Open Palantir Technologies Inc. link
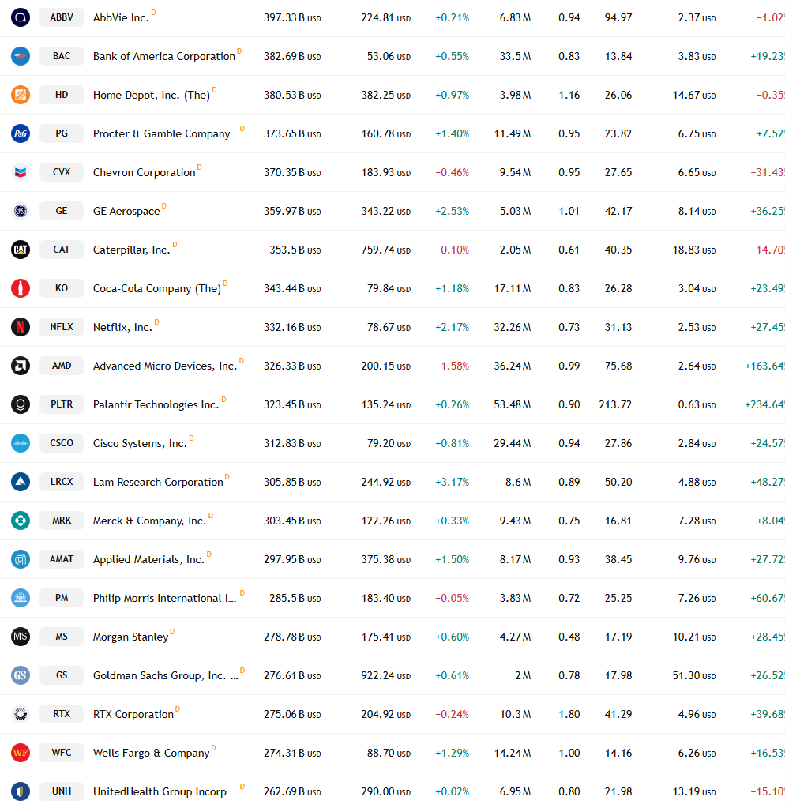This screenshot has width=785, height=808. 156,404
